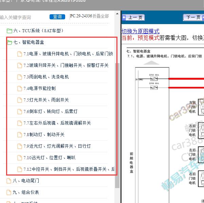Open 7.6倒车灯、转向灯、后雾灯 diagram
This screenshot has height=203, width=204.
51,112
